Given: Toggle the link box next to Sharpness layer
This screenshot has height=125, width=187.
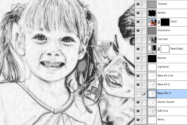Looking at the screenshot, I should (x=144, y=31).
